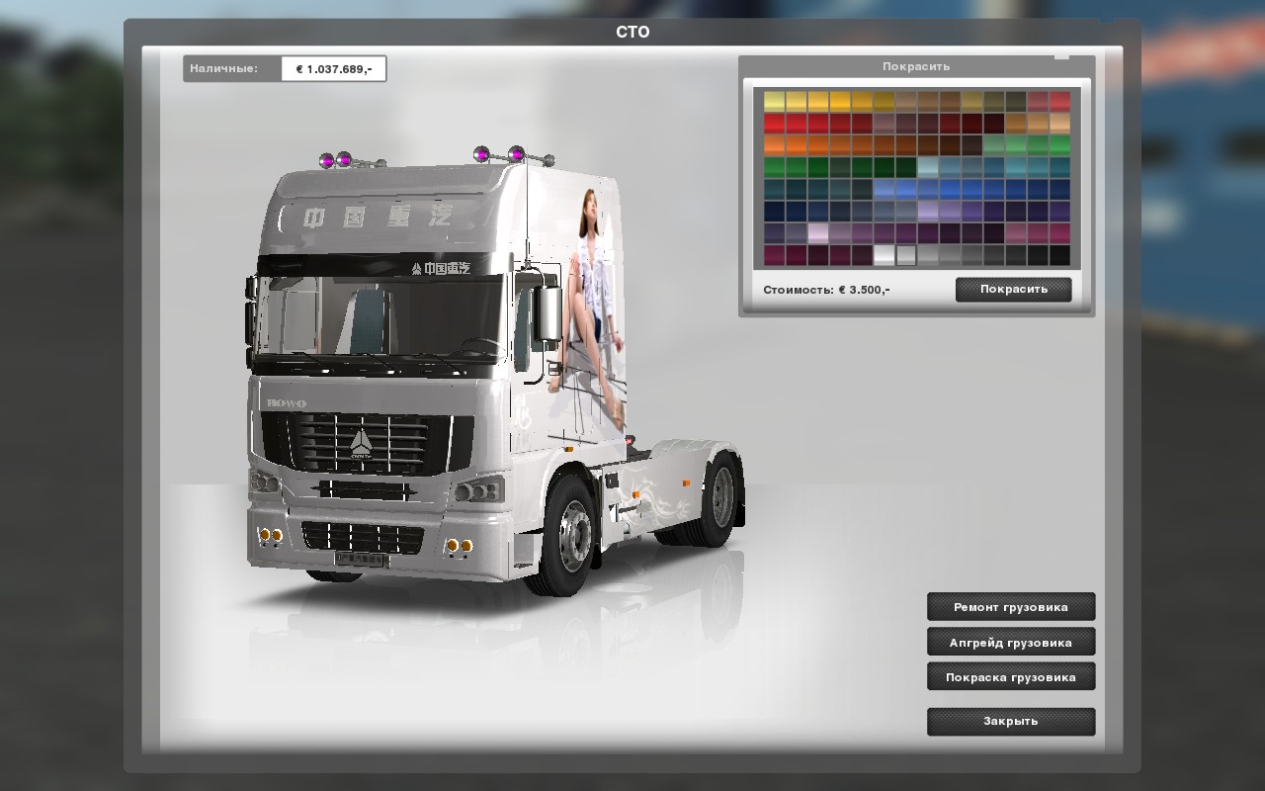This screenshot has height=791, width=1265.
Task: Select the orange swatch starting the third row
Action: coord(774,145)
